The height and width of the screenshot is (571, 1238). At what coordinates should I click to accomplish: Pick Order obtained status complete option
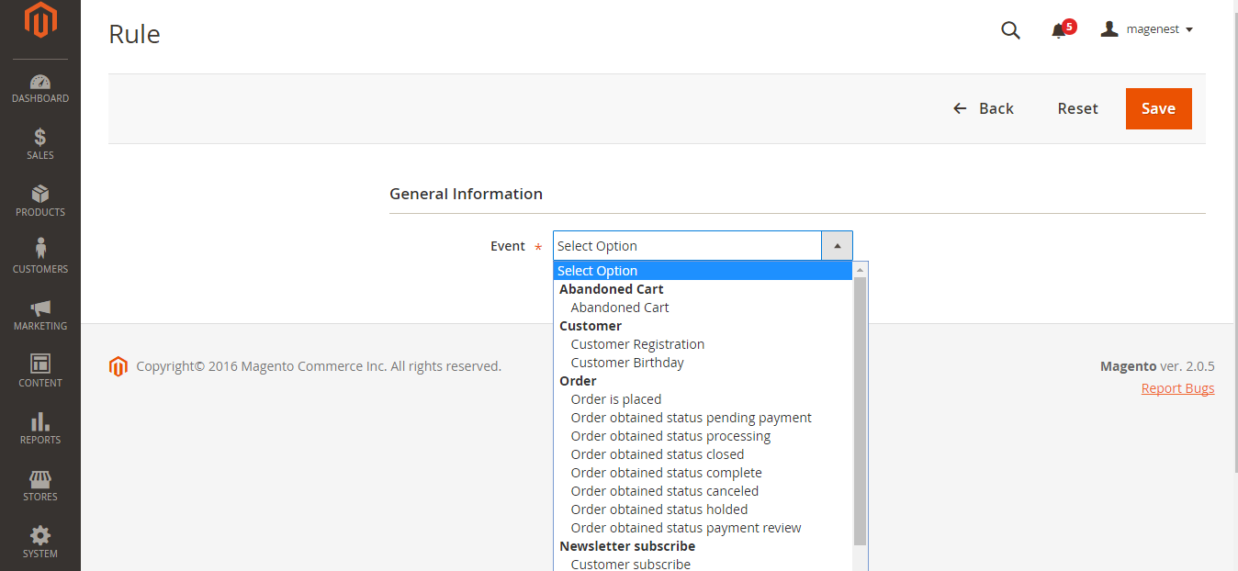coord(666,473)
